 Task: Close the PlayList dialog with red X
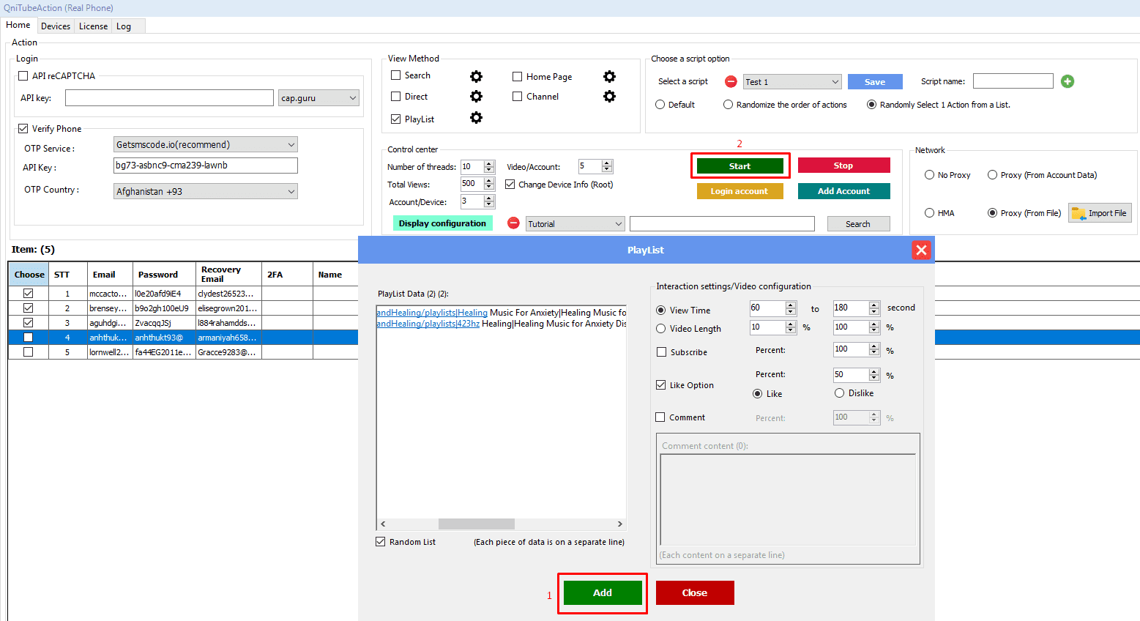coord(921,250)
